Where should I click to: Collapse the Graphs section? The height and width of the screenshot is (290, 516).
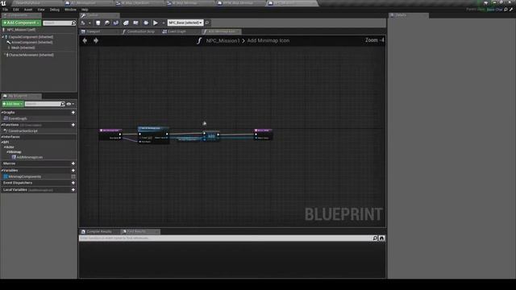point(2,113)
